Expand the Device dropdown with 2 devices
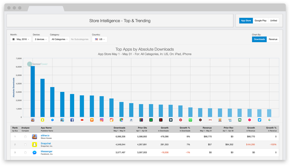The image size is (290, 166). click(x=40, y=39)
